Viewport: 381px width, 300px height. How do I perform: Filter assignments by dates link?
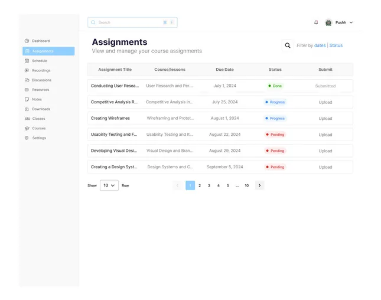[x=320, y=45]
